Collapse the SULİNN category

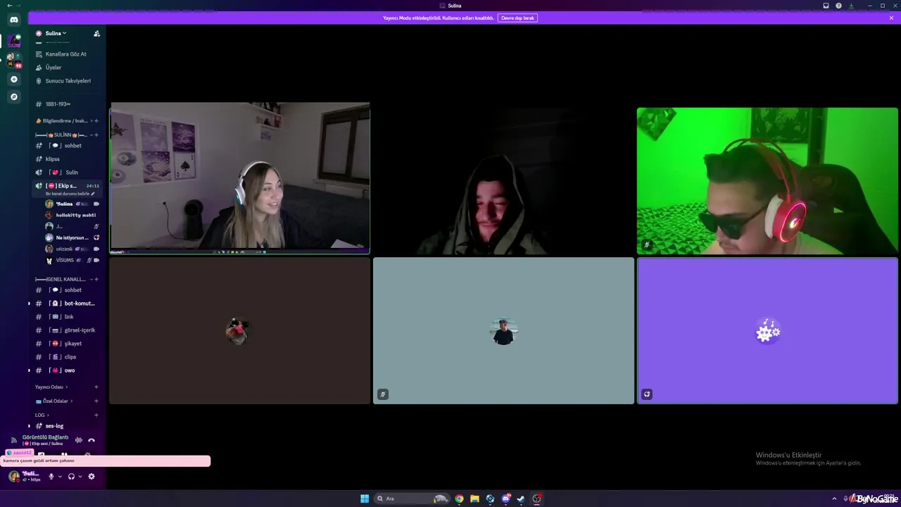[64, 134]
